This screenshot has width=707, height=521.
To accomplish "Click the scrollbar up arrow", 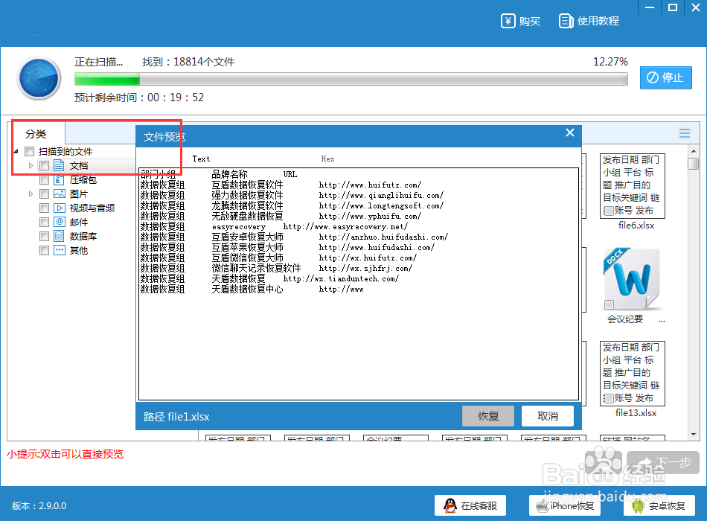I will (x=694, y=151).
